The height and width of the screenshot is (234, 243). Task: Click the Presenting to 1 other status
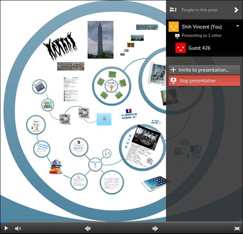pos(202,36)
